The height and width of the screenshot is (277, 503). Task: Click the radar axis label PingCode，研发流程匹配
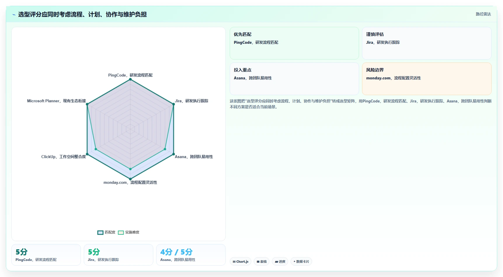[130, 75]
